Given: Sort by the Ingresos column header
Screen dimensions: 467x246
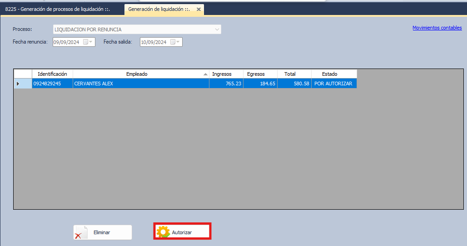Looking at the screenshot, I should point(222,74).
